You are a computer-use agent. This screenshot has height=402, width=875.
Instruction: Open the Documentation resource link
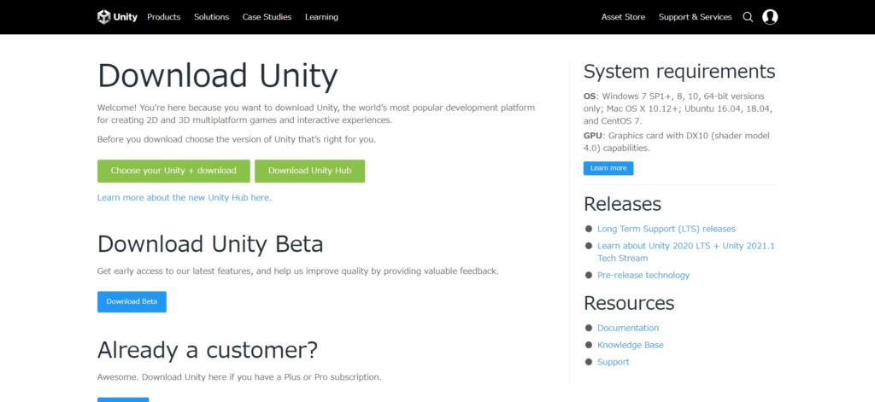click(x=628, y=328)
